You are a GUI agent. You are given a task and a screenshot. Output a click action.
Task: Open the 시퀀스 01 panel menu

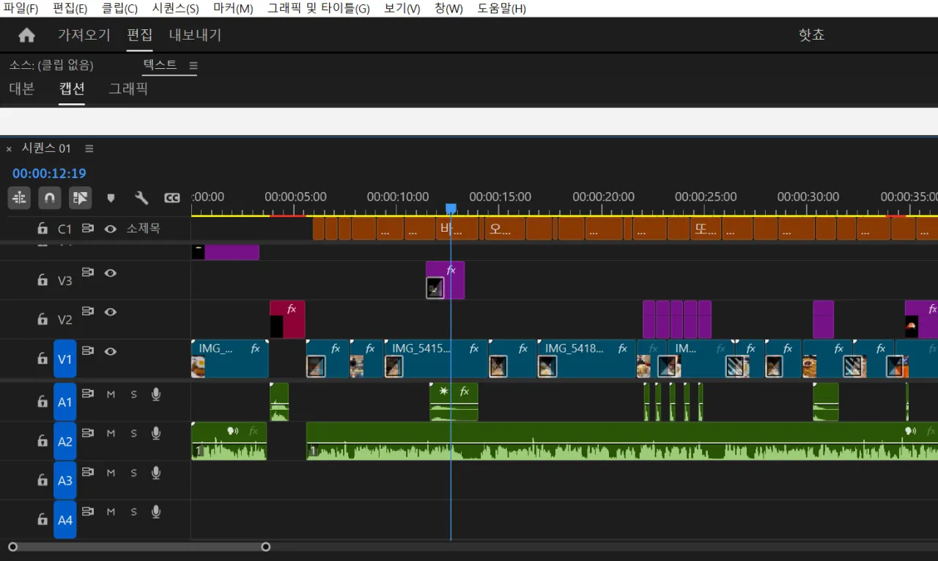(x=89, y=148)
